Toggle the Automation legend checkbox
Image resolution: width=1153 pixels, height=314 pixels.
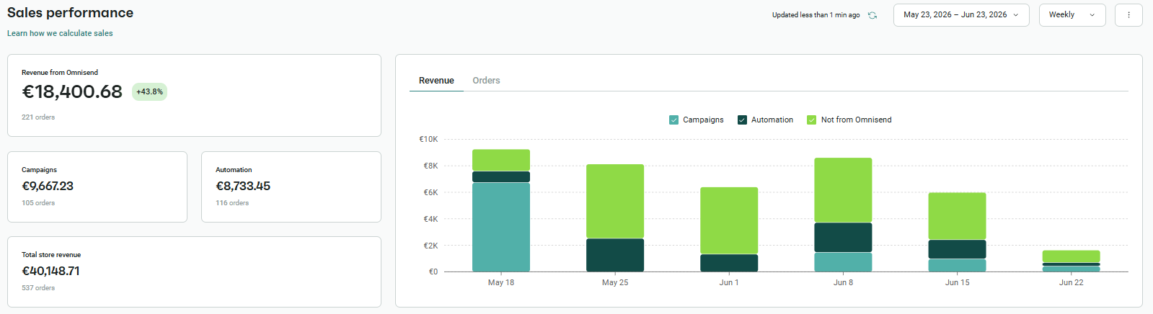click(742, 120)
